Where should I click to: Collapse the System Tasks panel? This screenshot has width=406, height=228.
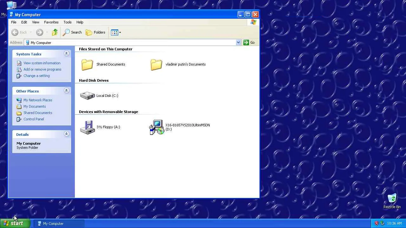click(67, 54)
